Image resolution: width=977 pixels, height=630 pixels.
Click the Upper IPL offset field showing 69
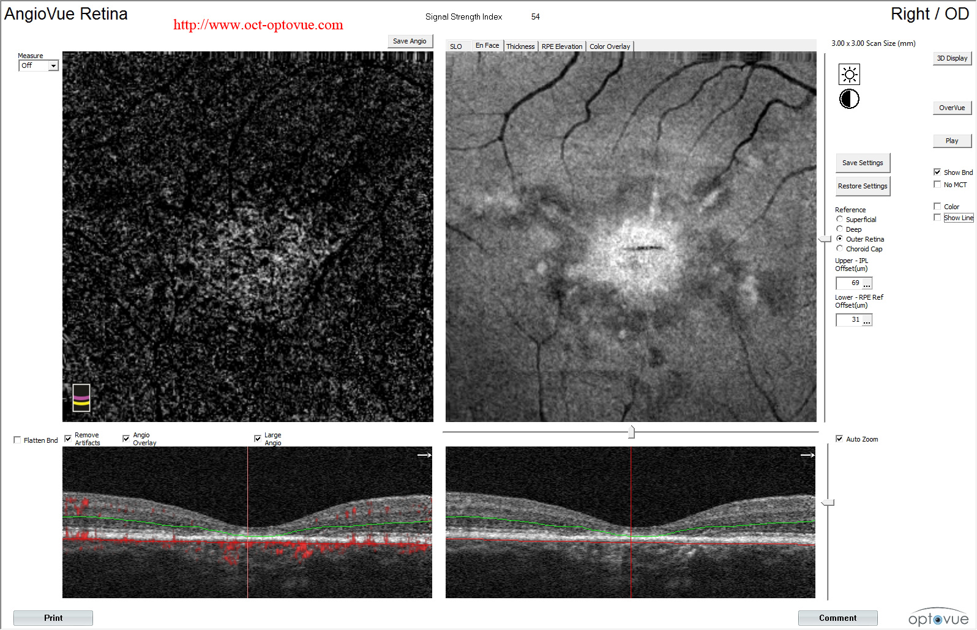pos(849,283)
